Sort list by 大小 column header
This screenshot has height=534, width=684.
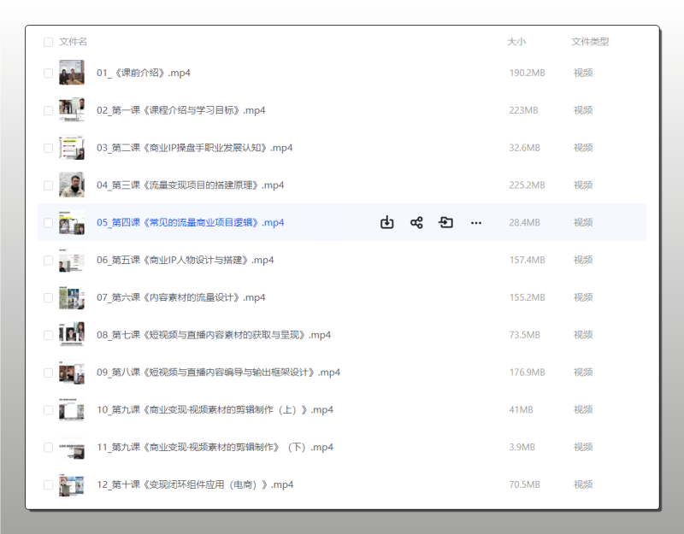tap(516, 42)
